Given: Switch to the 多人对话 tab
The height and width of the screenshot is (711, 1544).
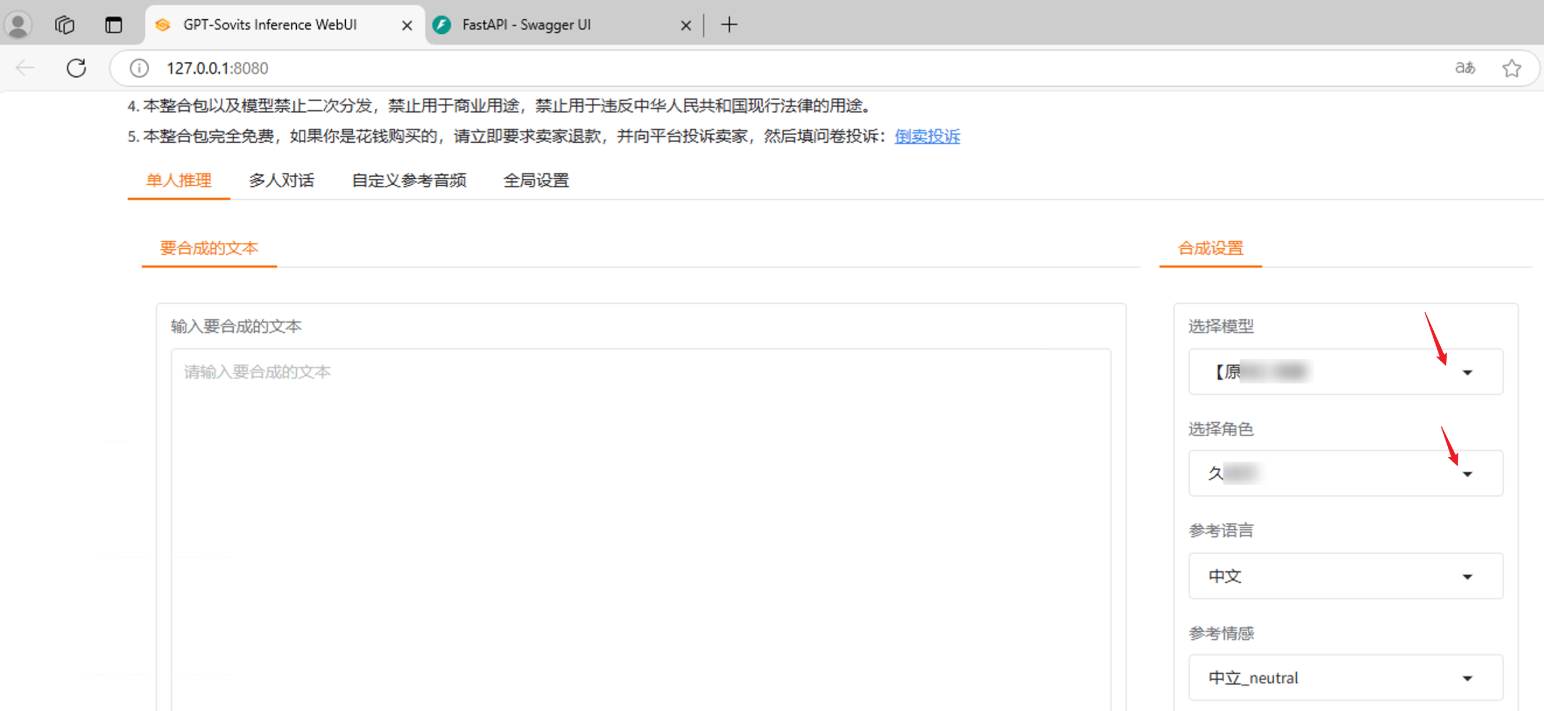Looking at the screenshot, I should 281,180.
